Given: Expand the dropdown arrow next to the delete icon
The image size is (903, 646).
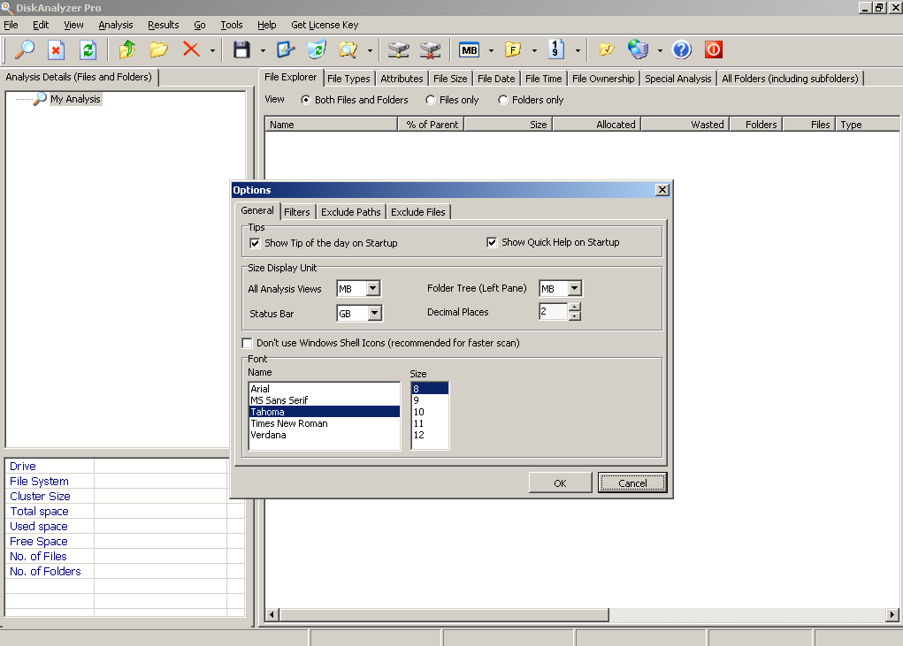Looking at the screenshot, I should pos(212,50).
